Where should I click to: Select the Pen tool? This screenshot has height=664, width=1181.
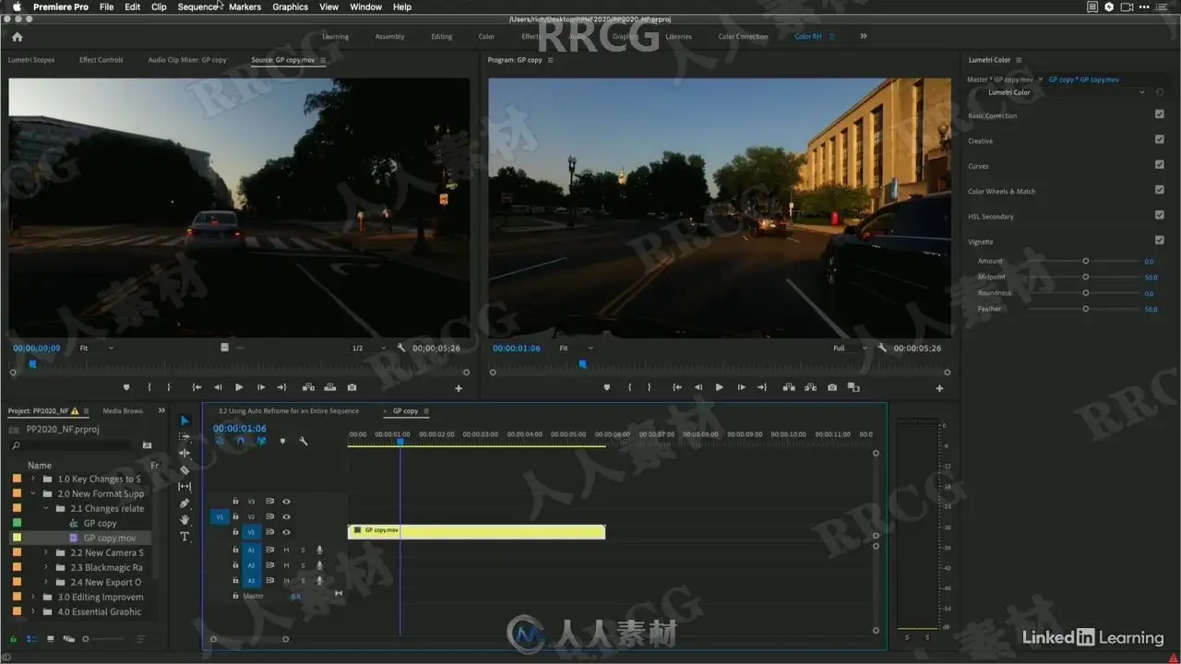(185, 503)
